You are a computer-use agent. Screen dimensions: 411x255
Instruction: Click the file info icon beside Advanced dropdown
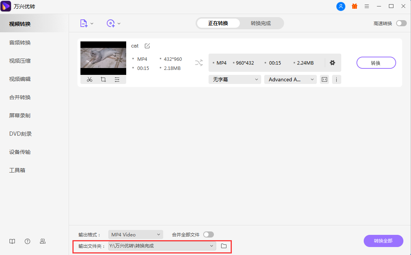[336, 79]
